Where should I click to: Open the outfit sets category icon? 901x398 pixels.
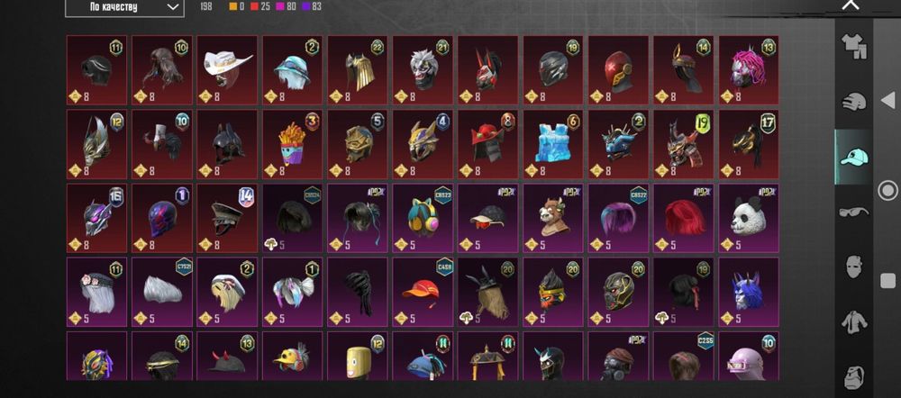(x=853, y=46)
